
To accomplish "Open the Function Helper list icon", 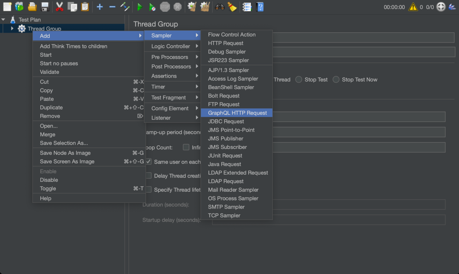I will 247,7.
